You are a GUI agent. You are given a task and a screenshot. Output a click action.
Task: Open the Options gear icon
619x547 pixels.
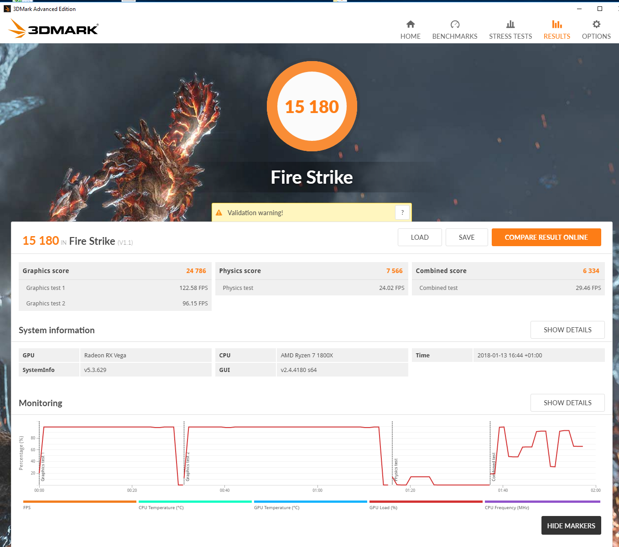596,24
